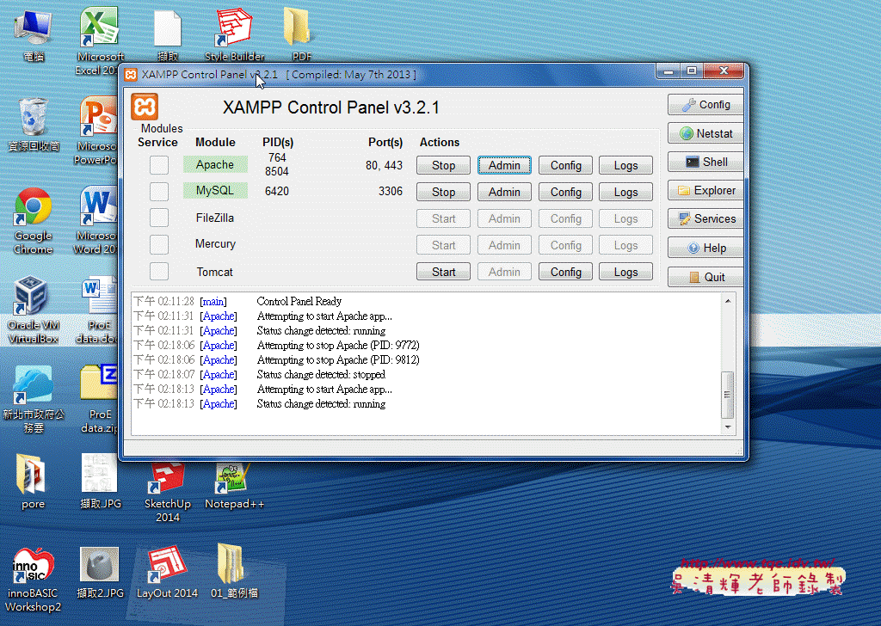Screen dimensions: 881x626
Task: Click XAMPP title bar icon
Action: pos(131,75)
